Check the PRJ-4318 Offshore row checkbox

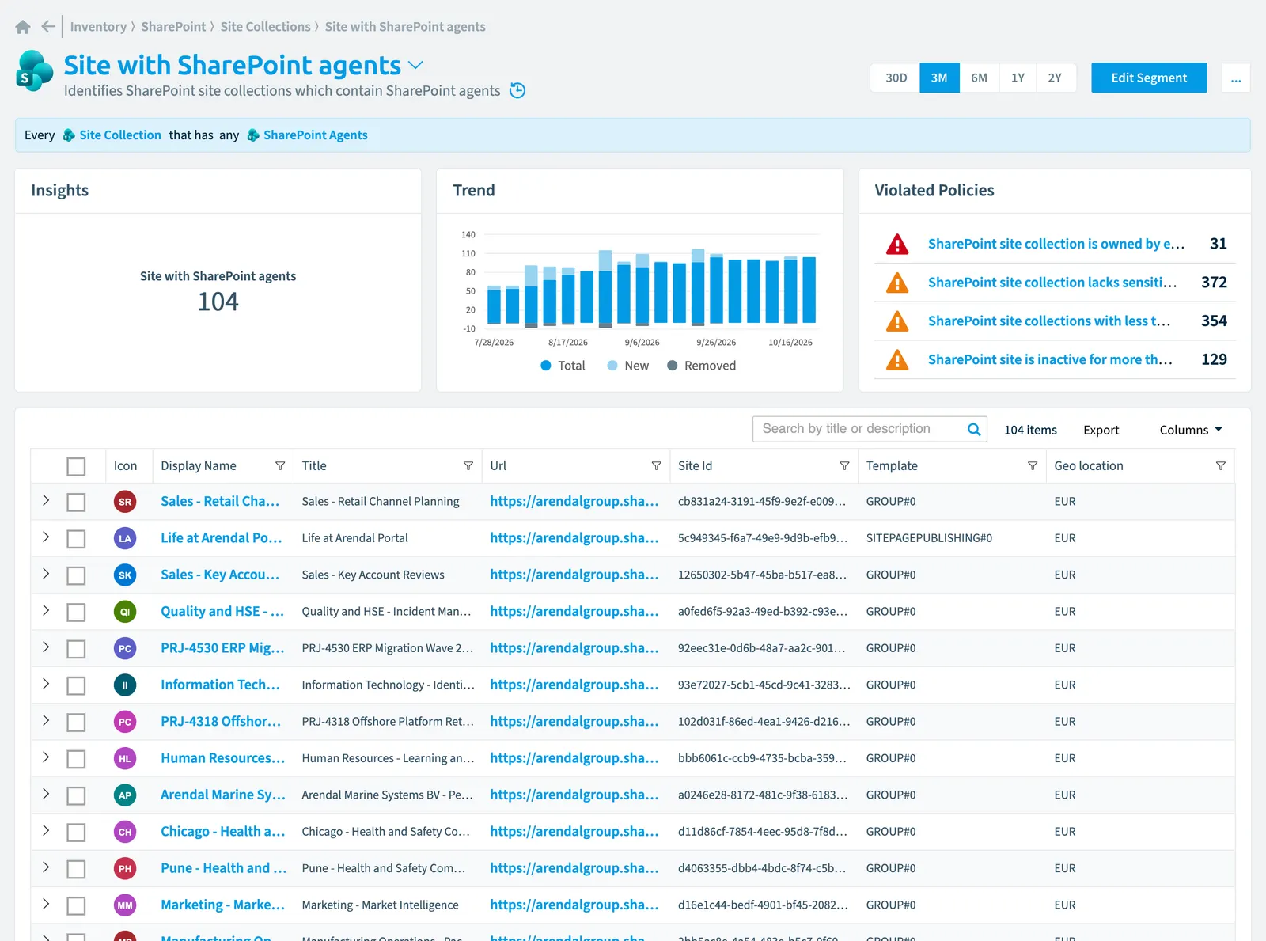click(76, 723)
